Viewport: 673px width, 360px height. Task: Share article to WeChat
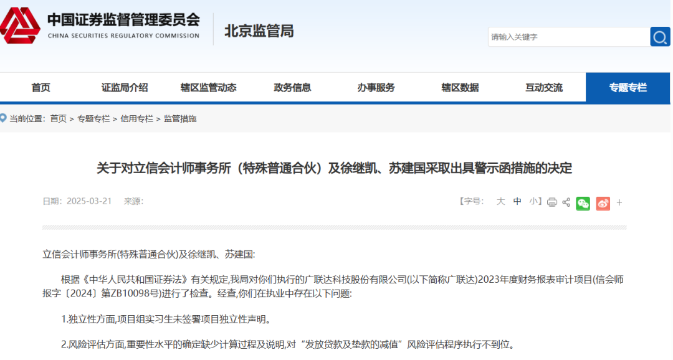pyautogui.click(x=583, y=202)
